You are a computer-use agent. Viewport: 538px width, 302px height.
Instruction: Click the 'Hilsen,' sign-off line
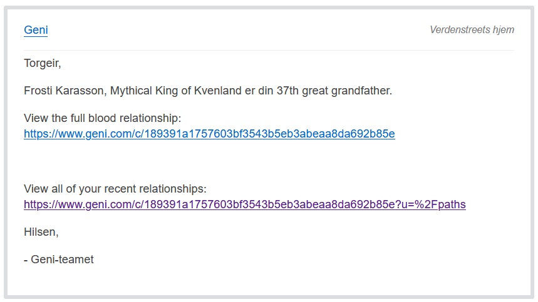(41, 232)
